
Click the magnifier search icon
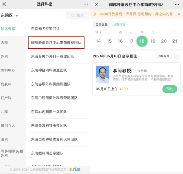point(73,15)
